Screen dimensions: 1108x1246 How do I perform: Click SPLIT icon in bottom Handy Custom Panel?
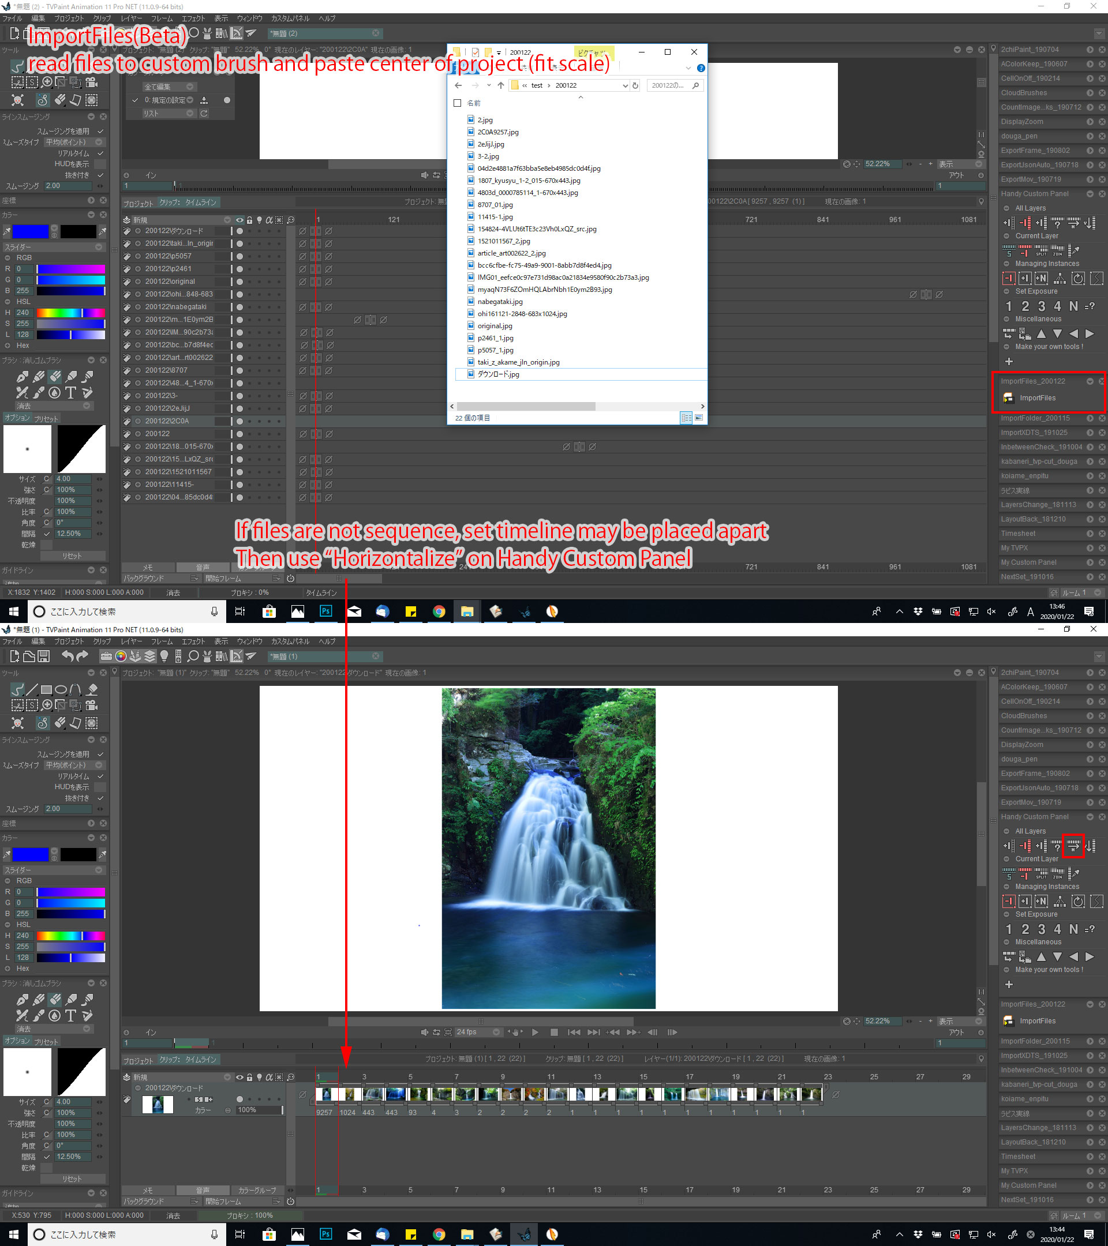(x=1042, y=873)
